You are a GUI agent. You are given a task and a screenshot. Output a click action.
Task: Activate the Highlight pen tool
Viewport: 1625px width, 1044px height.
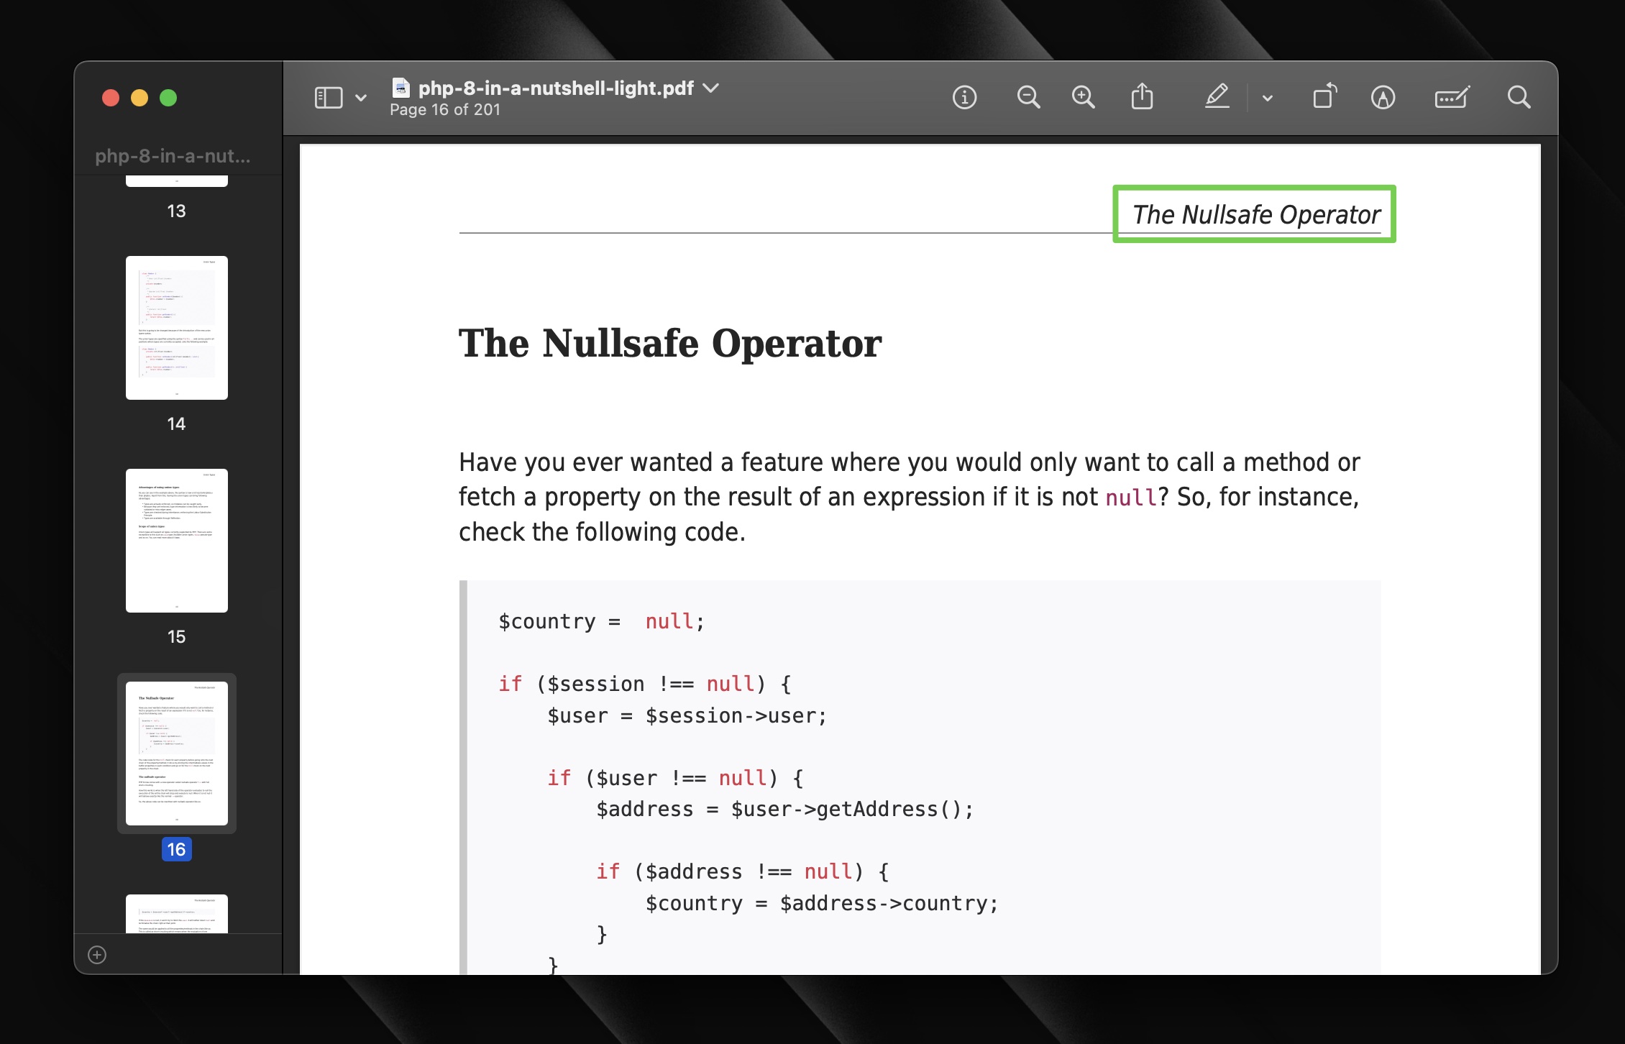1217,96
